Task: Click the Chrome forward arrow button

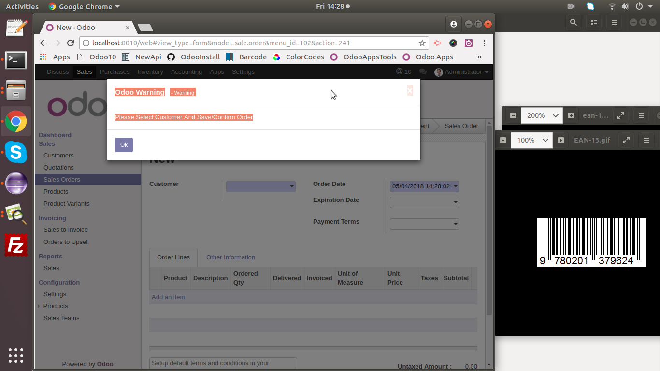Action: (x=57, y=43)
